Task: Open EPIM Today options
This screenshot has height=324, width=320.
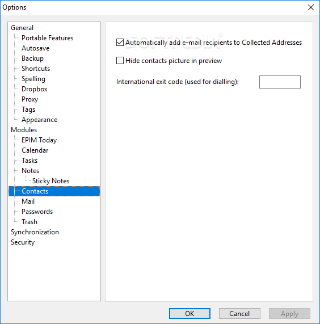Action: pyautogui.click(x=39, y=140)
